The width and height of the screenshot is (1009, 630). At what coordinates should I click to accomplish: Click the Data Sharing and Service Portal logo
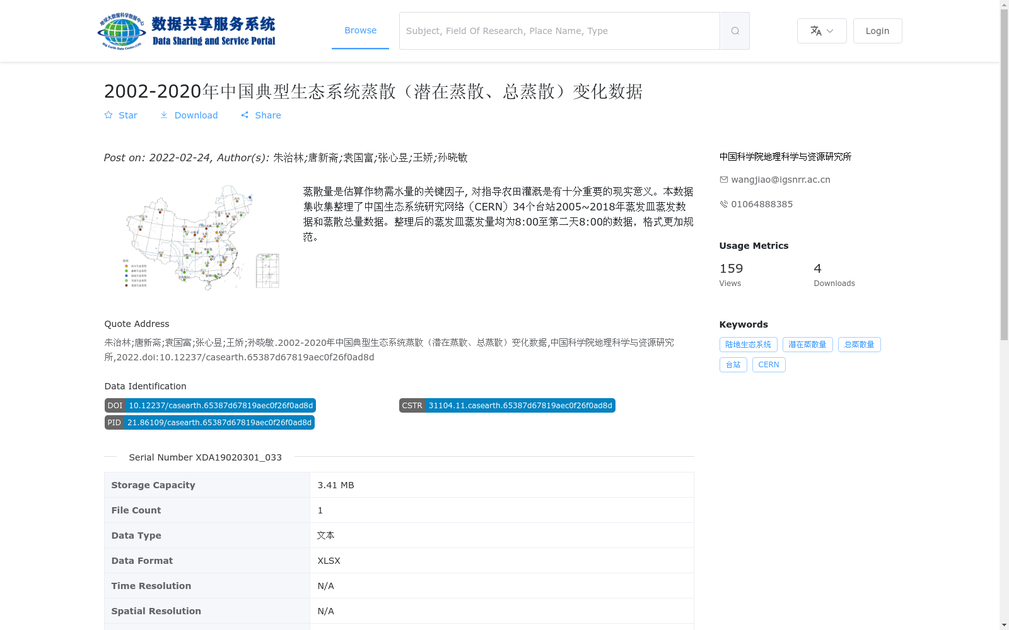point(187,31)
